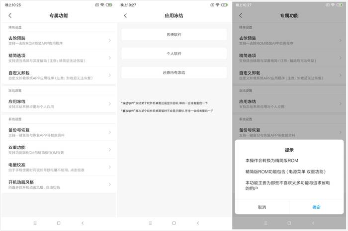Tap battery icon in 10:26 status bar

point(109,4)
